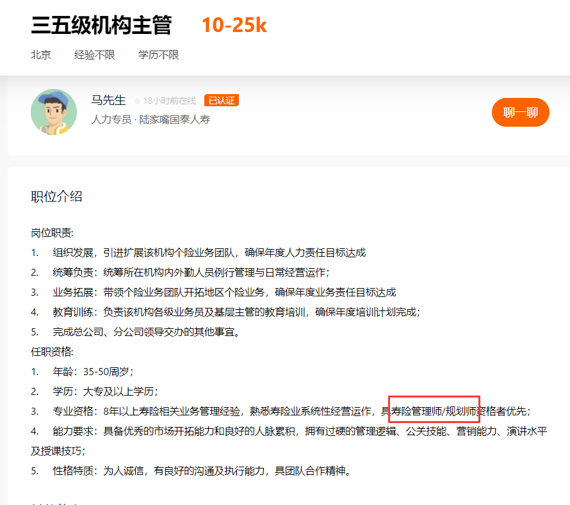The height and width of the screenshot is (505, 570).
Task: Click the 18小时前在线 status text
Action: (170, 100)
